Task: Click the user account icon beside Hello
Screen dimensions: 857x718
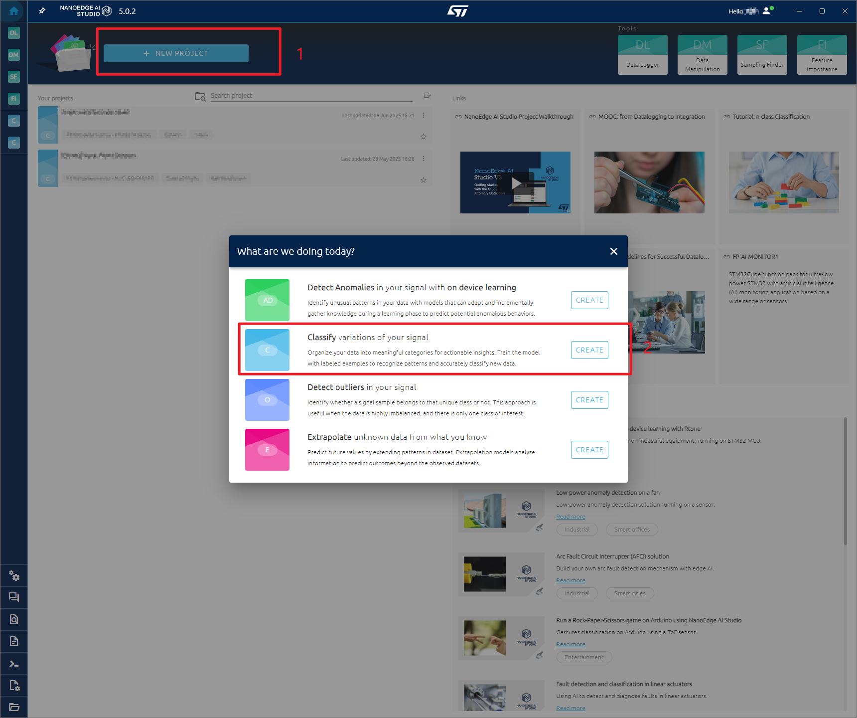Action: pos(767,10)
